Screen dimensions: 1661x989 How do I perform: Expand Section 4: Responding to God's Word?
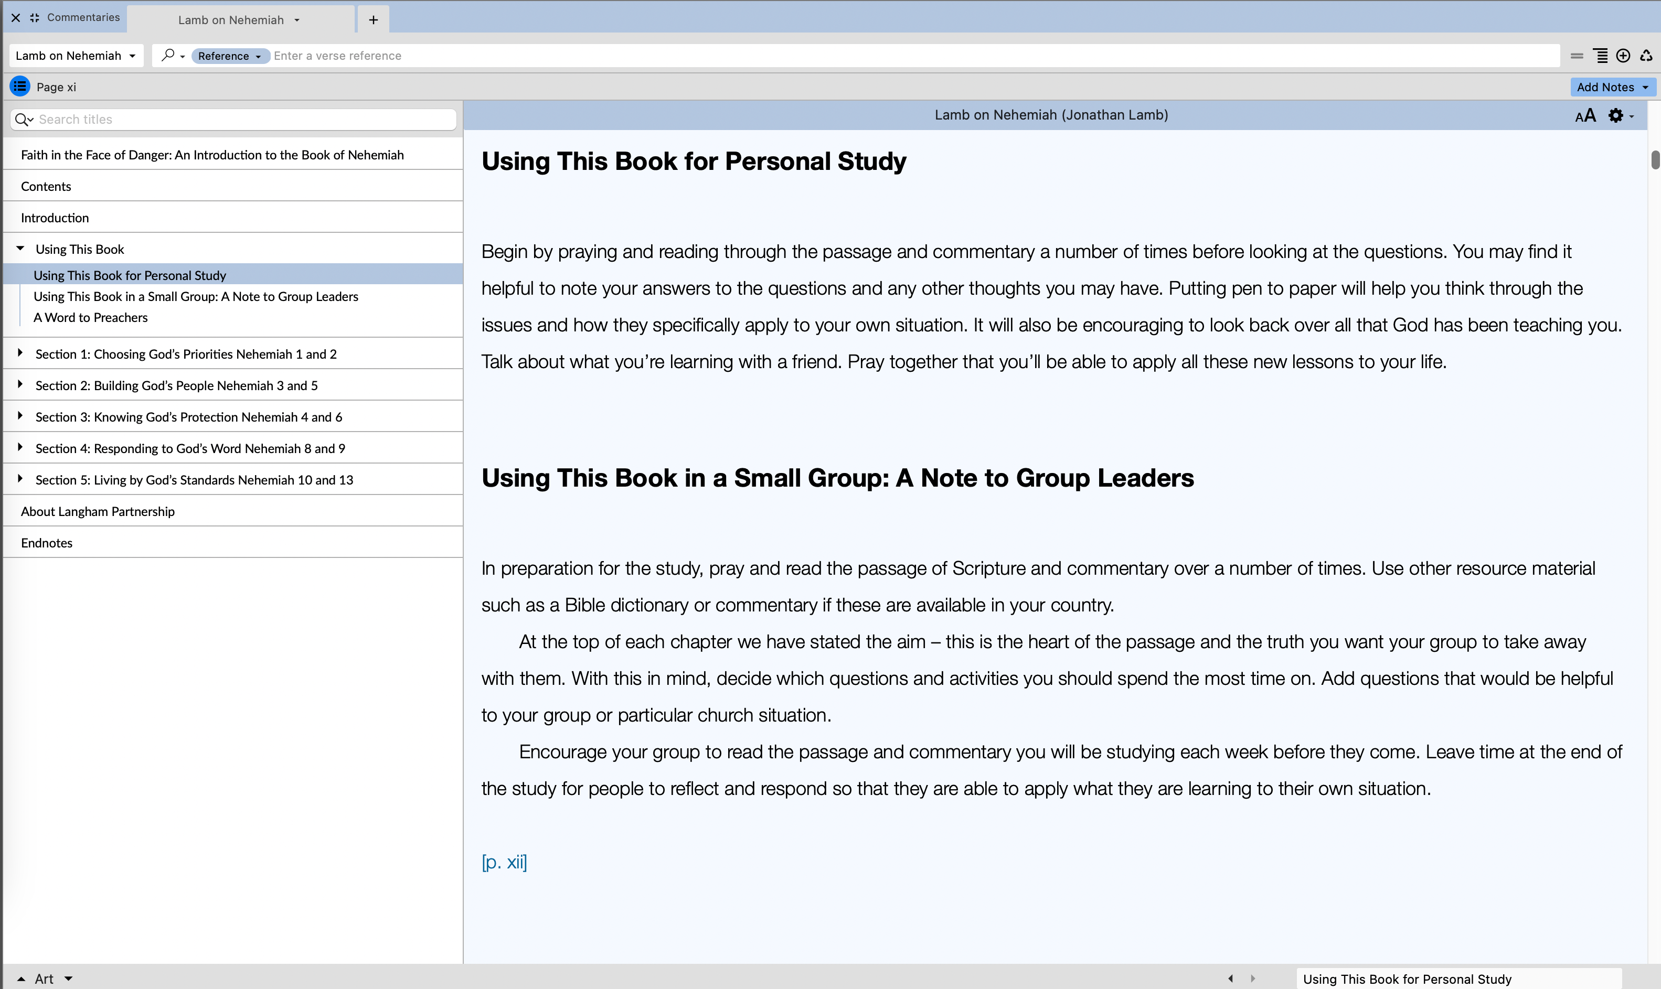click(20, 447)
